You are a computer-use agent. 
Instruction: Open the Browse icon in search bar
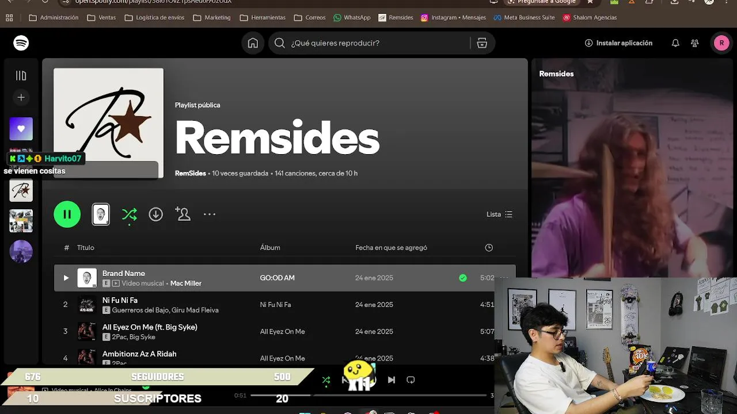(x=483, y=43)
